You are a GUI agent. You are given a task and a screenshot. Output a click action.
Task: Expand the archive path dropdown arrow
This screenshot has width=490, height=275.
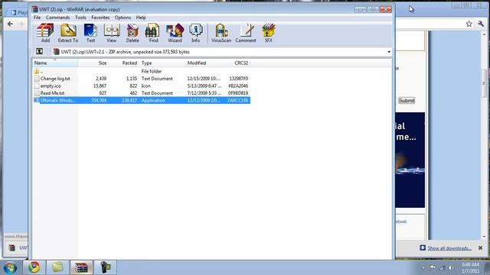[389, 52]
